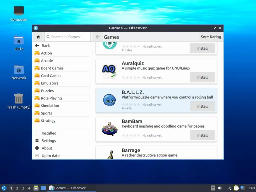Click the B.A.L.L.Z. rating stars
The image size is (256, 192).
[x=131, y=104]
